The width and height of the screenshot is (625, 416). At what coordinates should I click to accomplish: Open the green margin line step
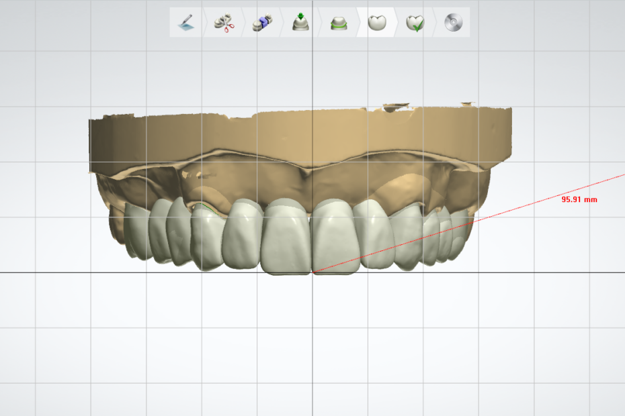coord(339,23)
